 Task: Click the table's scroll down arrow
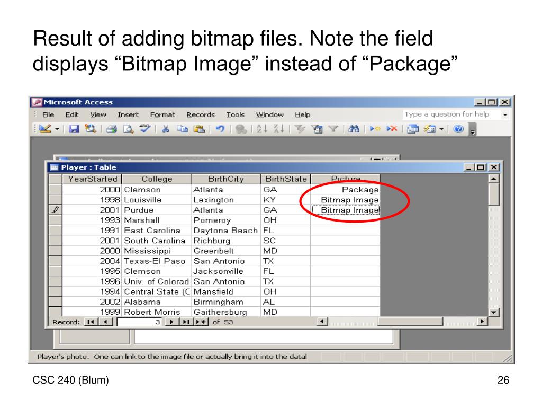(494, 312)
